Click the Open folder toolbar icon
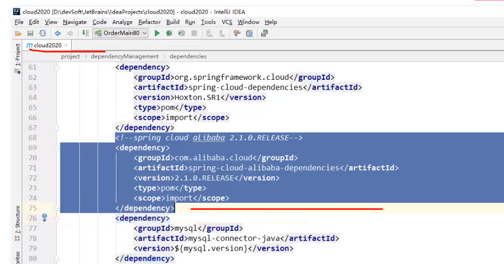The width and height of the screenshot is (504, 264). click(x=18, y=33)
